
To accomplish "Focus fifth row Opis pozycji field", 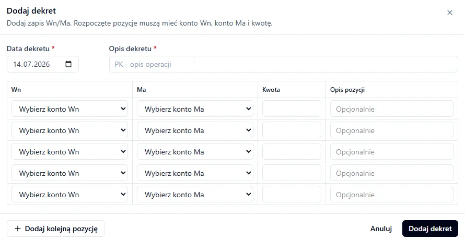I will coord(392,194).
